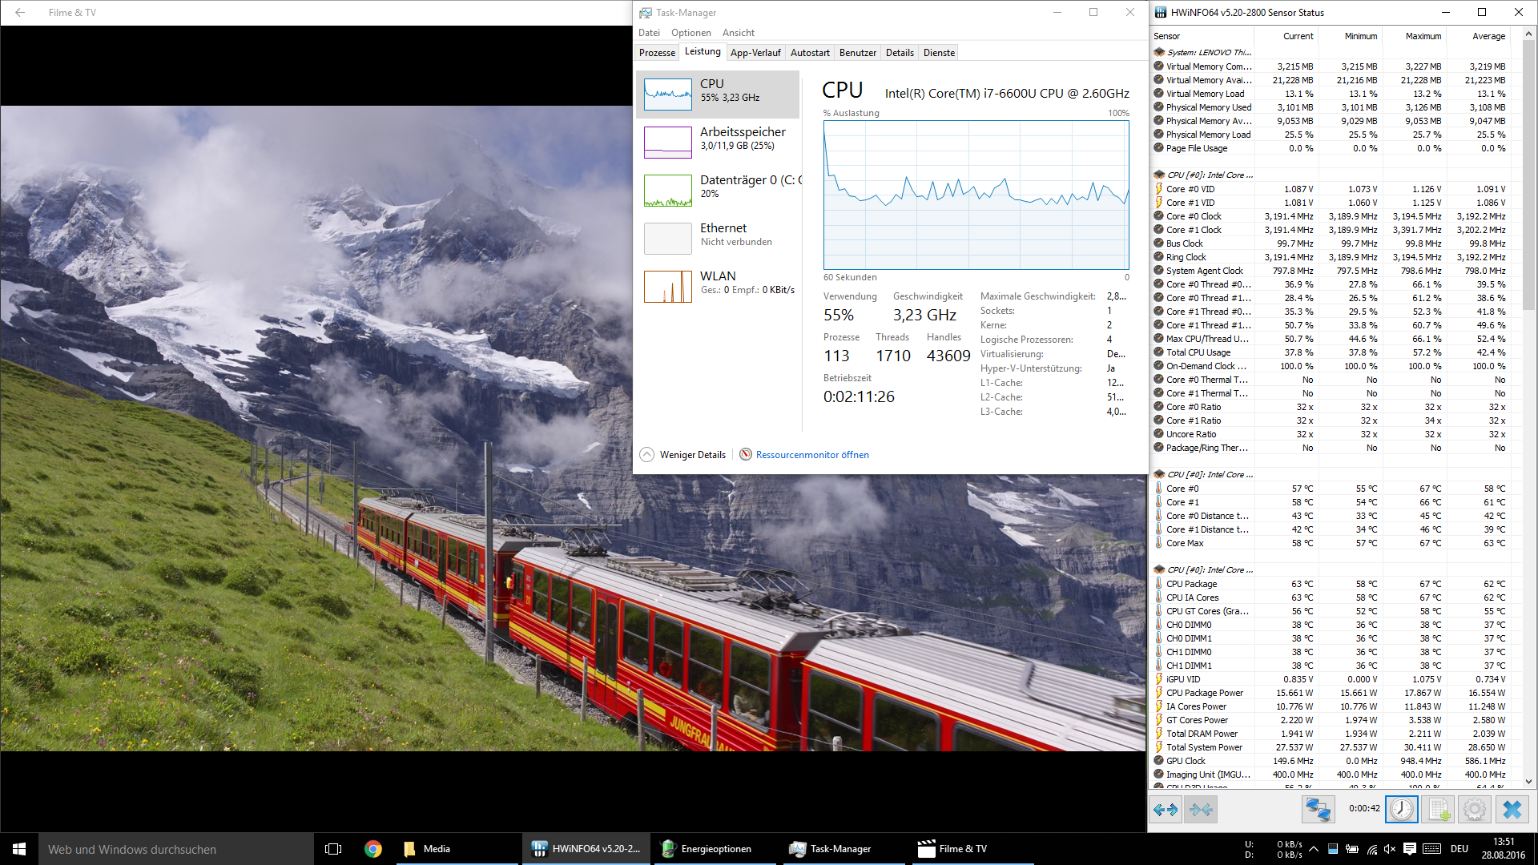Viewport: 1538px width, 865px height.
Task: Go back in Filme & TV
Action: (20, 13)
